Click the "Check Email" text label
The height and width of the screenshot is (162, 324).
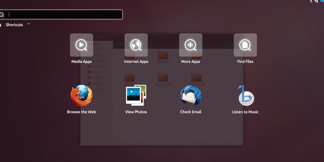pos(191,112)
